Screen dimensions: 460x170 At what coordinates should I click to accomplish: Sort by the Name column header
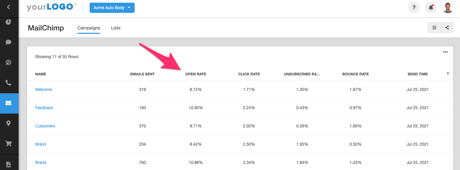[41, 74]
